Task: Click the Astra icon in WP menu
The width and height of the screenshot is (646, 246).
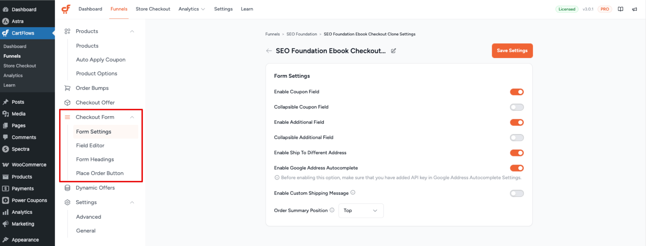Action: 6,21
